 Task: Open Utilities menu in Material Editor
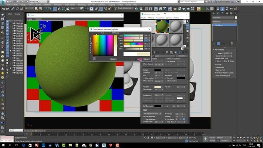(176, 18)
